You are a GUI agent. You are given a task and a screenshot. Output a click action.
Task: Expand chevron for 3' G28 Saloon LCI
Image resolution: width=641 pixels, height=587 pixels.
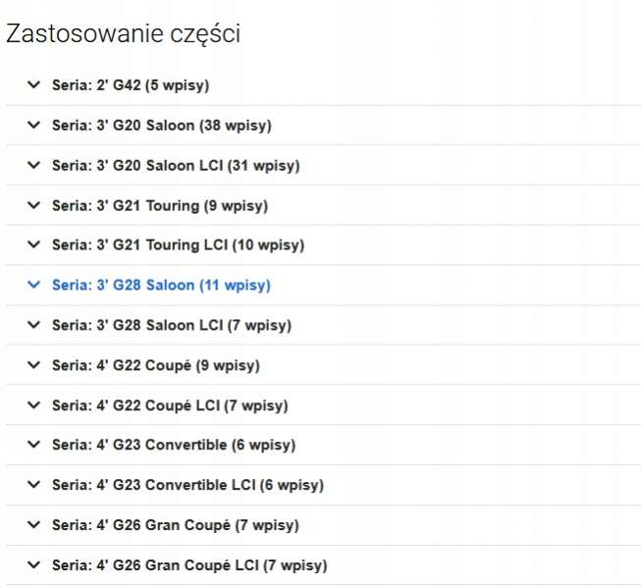pos(34,325)
